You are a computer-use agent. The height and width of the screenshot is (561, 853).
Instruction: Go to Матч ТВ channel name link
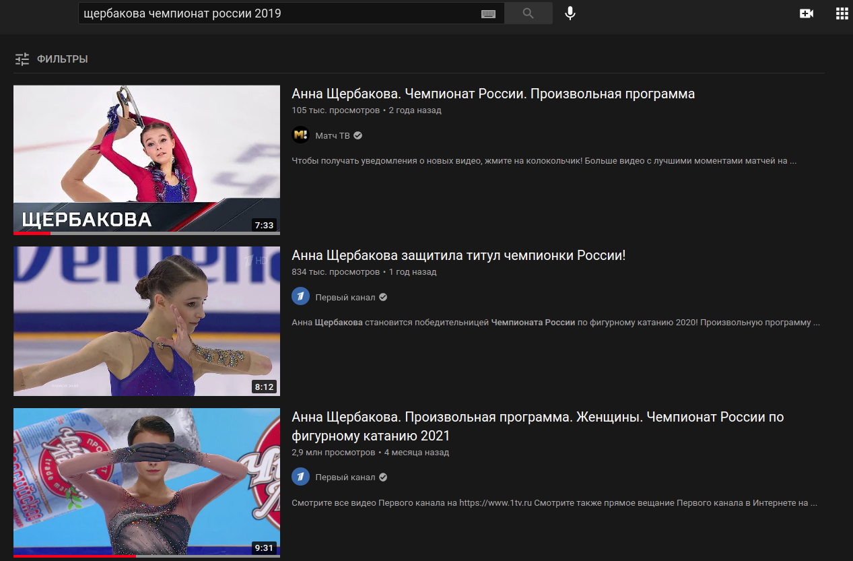tap(333, 135)
